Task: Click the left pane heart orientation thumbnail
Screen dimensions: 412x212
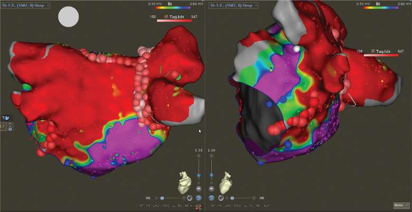Action: pos(185,183)
